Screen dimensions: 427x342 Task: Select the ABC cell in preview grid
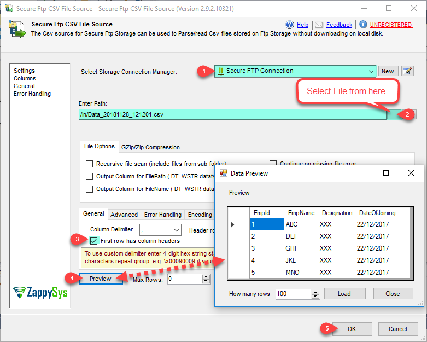(x=301, y=224)
